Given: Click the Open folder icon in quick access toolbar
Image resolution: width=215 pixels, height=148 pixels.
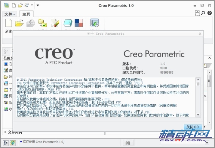Looking at the screenshot, I should (20, 5).
